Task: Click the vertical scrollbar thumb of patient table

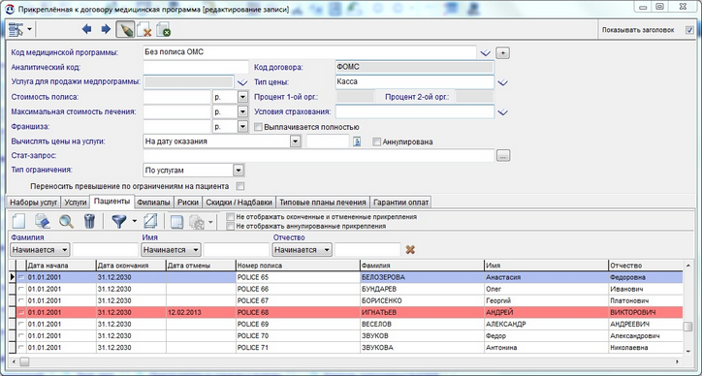Action: pyautogui.click(x=687, y=327)
